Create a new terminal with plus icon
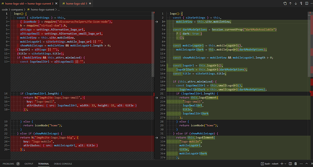 (282, 164)
